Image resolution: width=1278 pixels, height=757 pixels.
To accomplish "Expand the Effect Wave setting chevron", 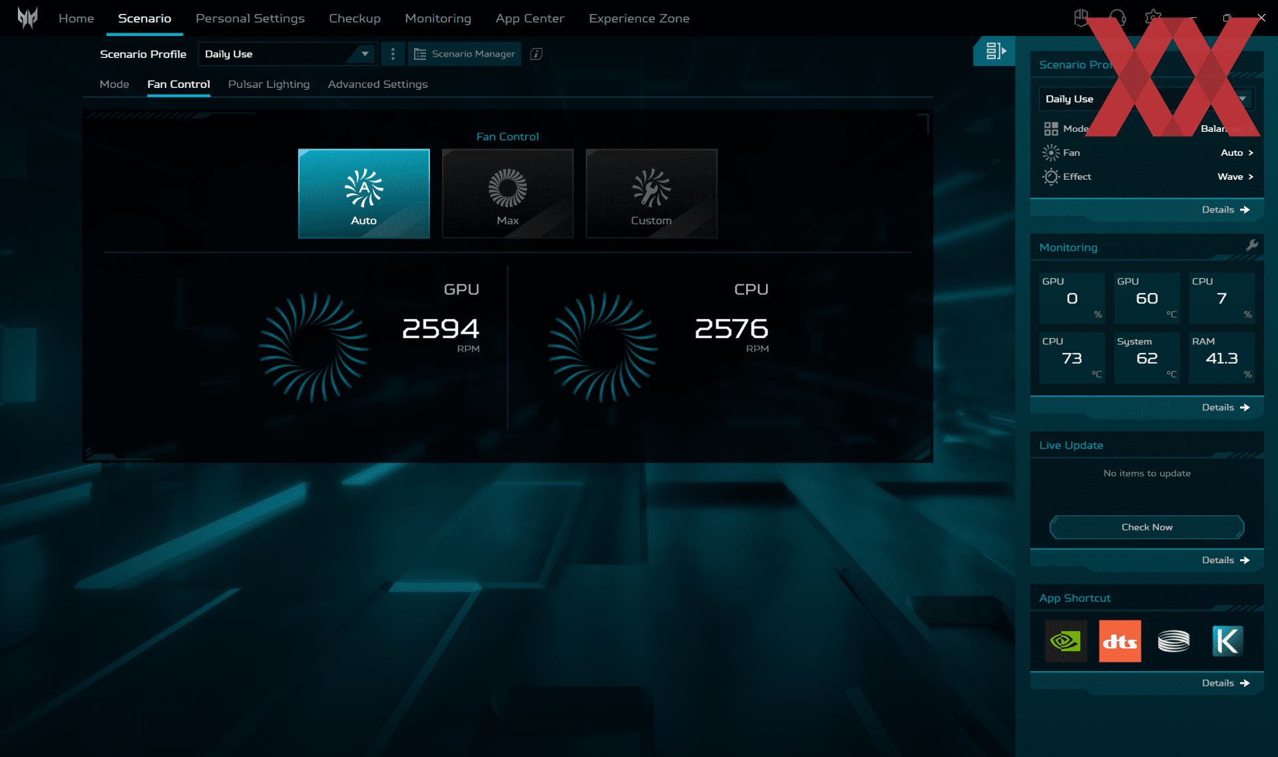I will (1251, 176).
